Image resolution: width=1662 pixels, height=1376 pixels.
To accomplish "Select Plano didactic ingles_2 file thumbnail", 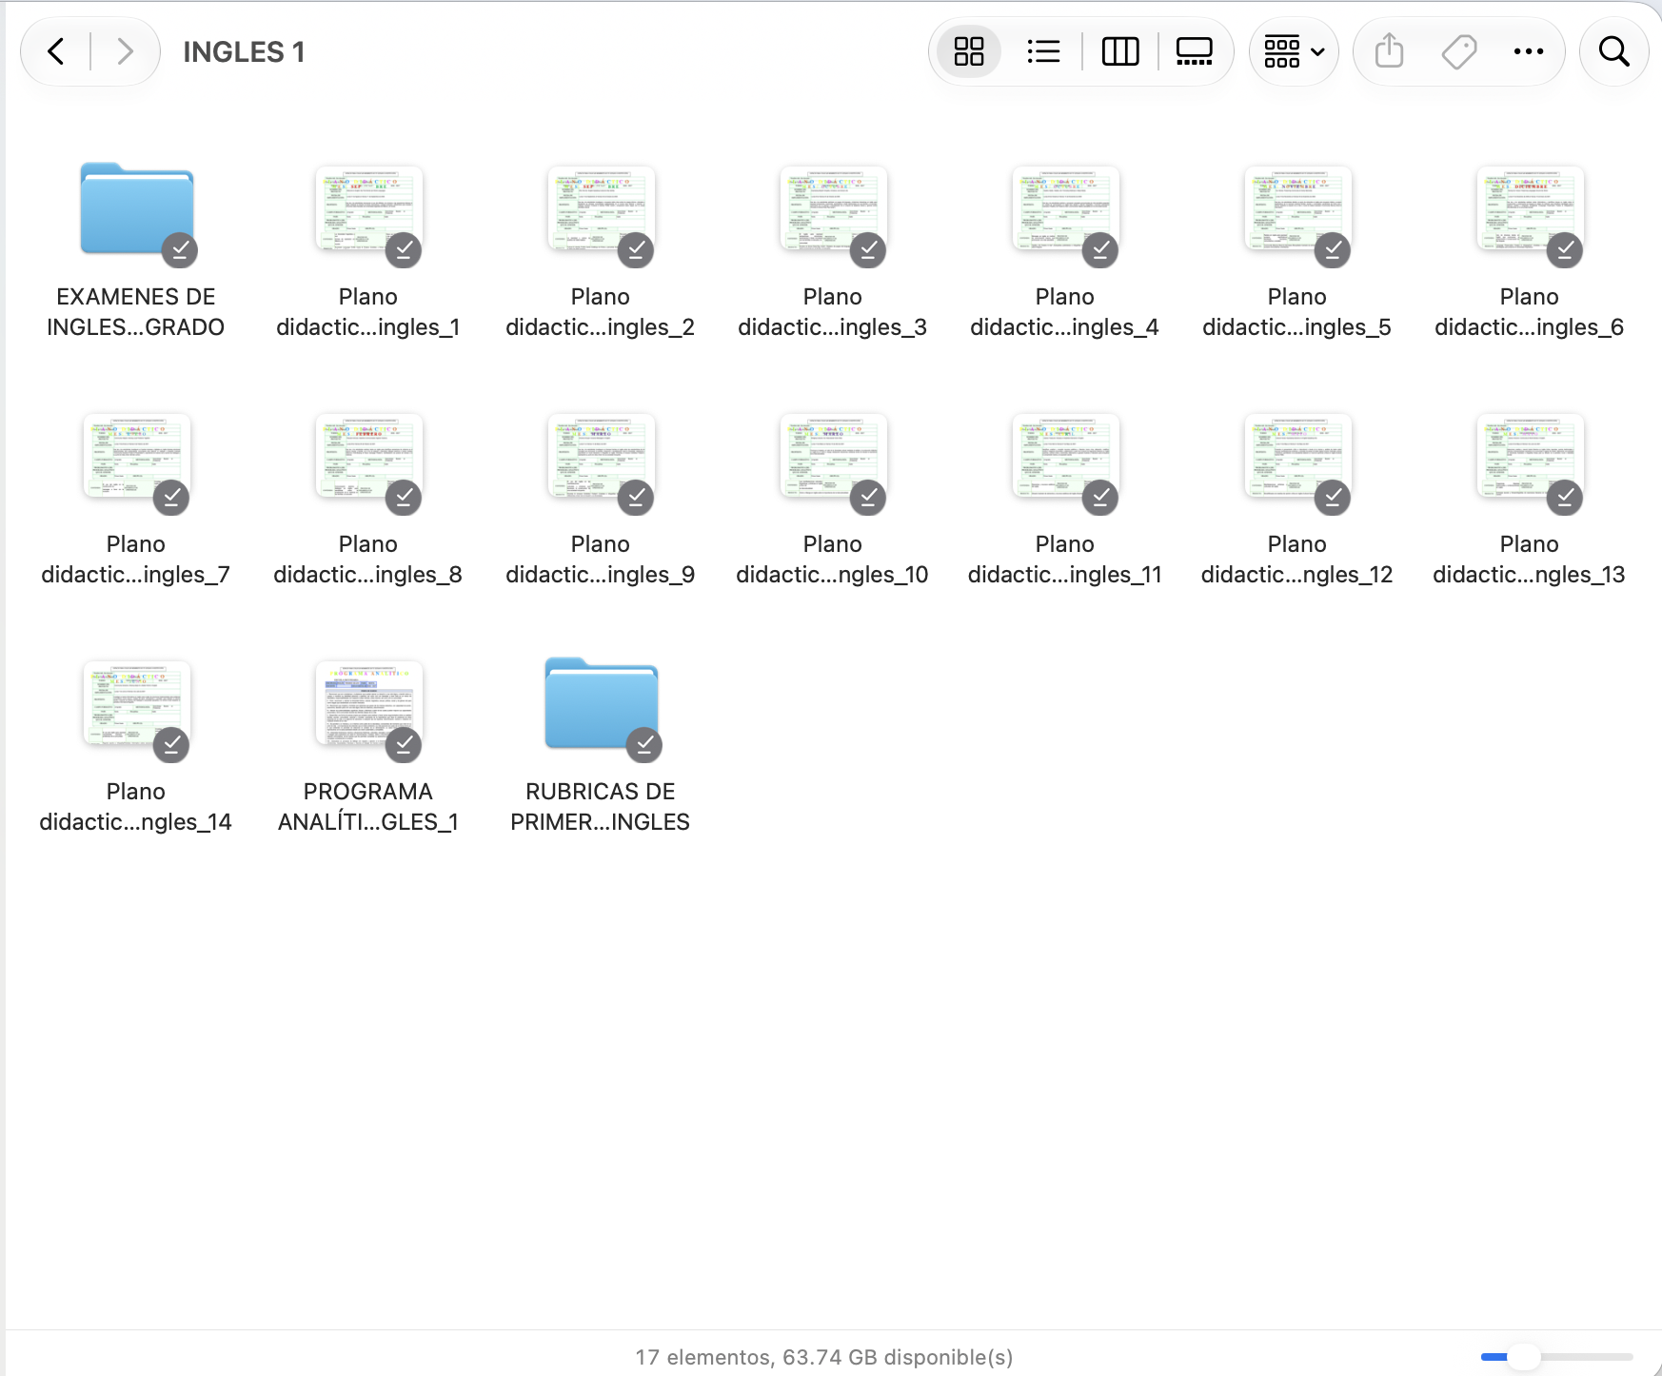I will pos(602,209).
